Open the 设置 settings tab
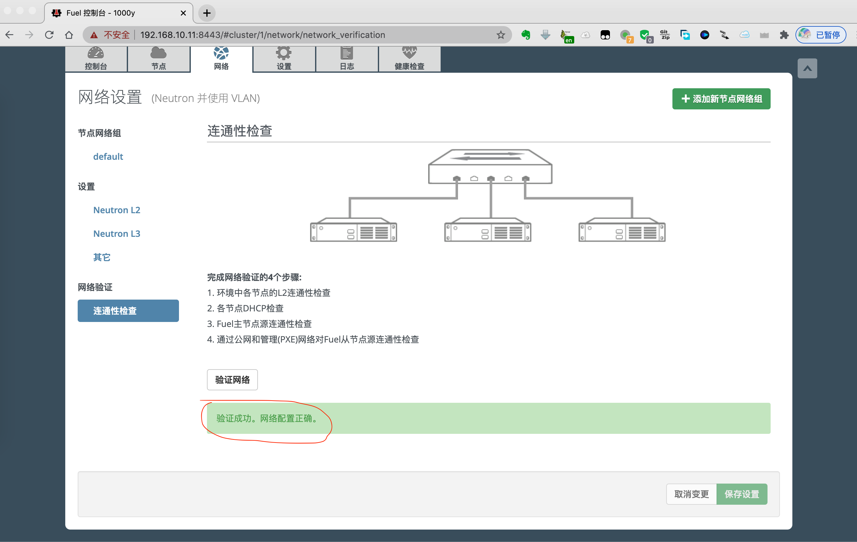 click(284, 59)
